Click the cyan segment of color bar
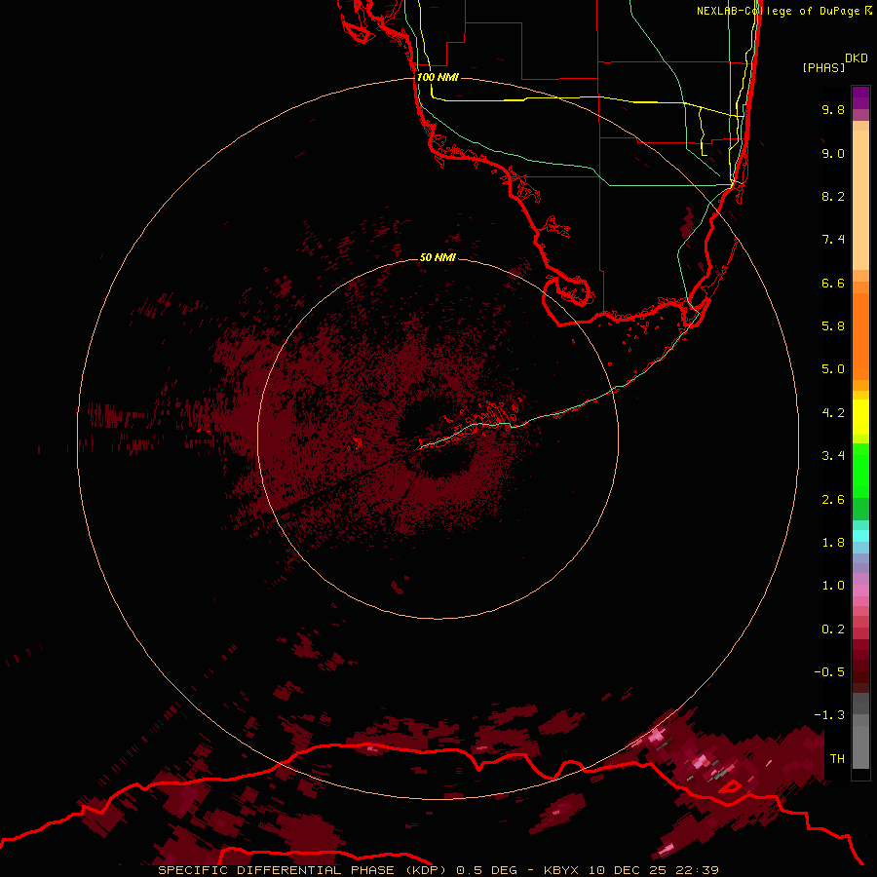 (860, 536)
